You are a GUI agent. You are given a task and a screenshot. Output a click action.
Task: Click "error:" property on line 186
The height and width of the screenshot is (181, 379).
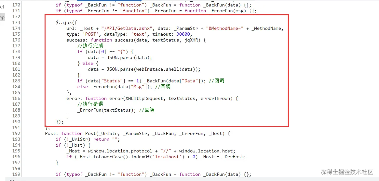coord(75,98)
